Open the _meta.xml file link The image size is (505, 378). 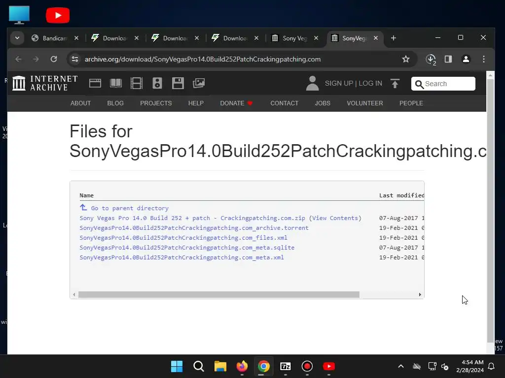click(x=181, y=257)
